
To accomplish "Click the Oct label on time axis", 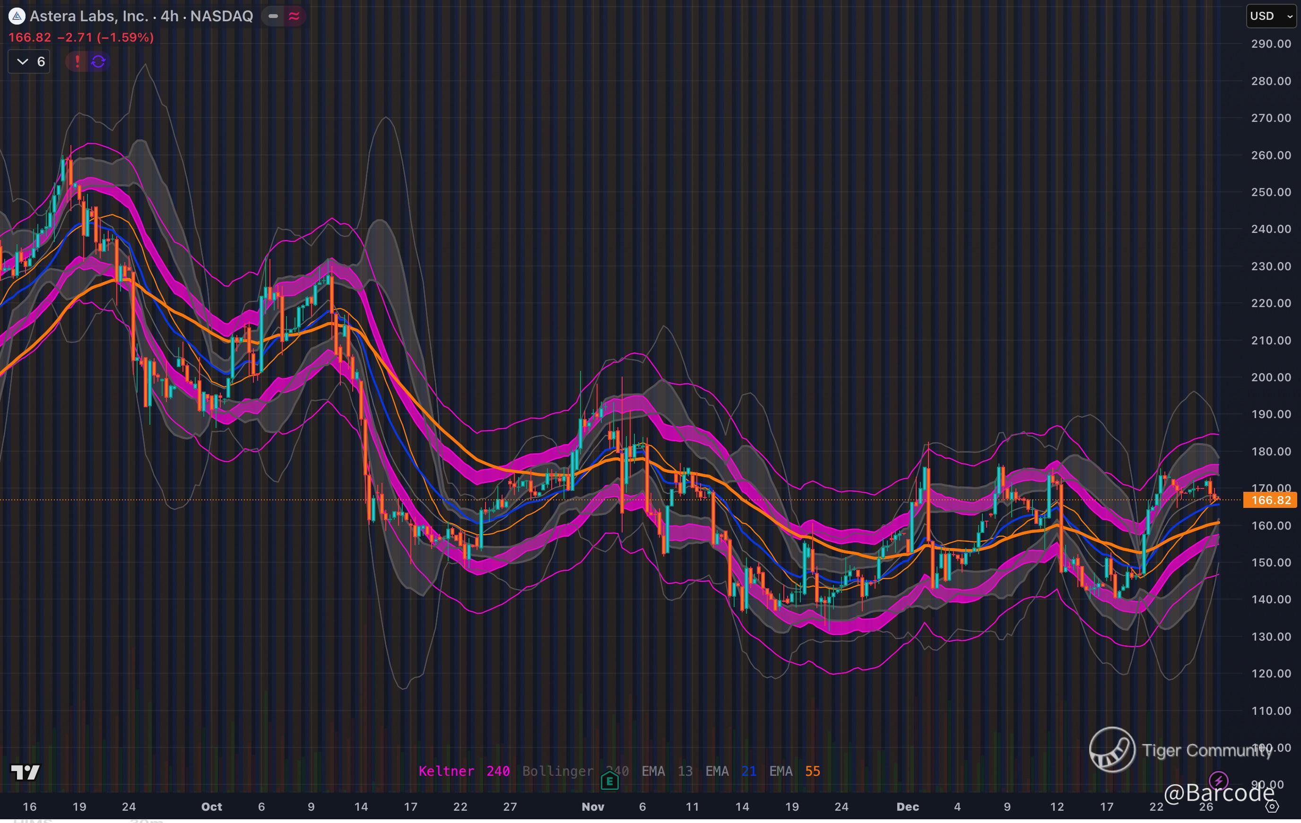I will 211,807.
